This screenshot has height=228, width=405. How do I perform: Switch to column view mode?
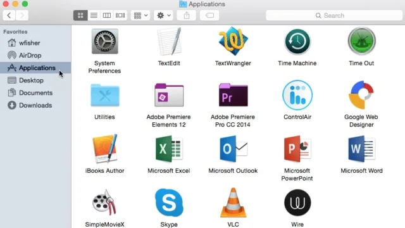[107, 15]
